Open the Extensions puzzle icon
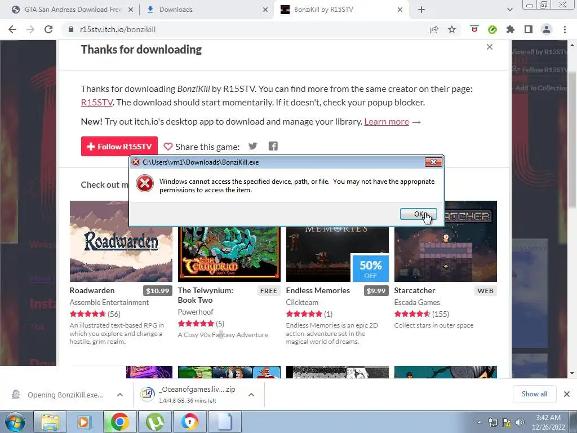 [x=511, y=29]
